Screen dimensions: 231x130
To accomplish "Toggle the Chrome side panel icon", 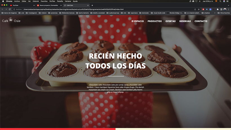I will coord(221,9).
